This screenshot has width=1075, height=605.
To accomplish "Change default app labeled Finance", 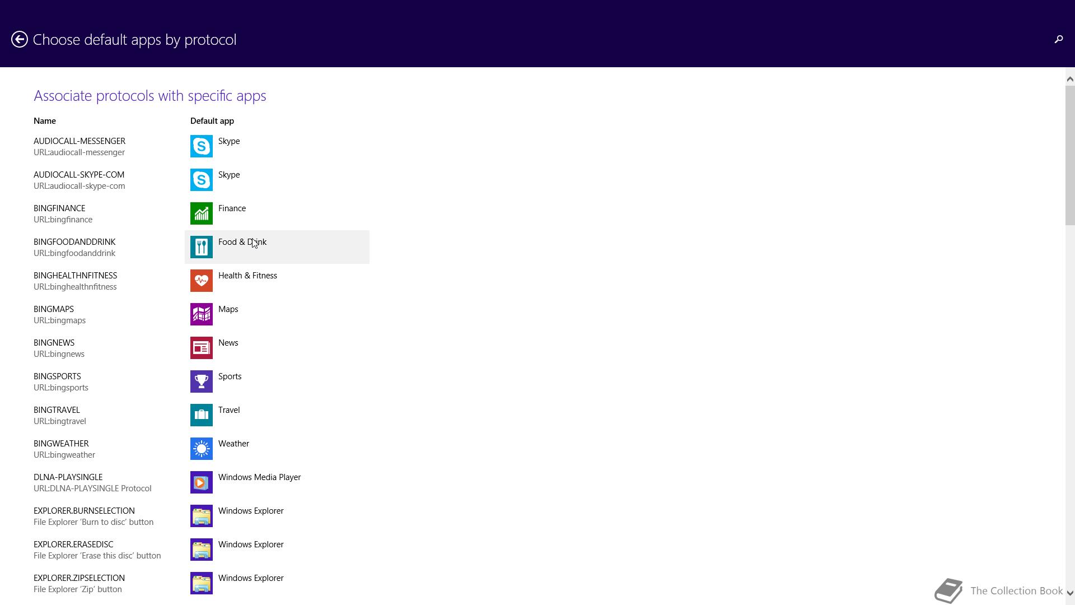I will tap(232, 208).
